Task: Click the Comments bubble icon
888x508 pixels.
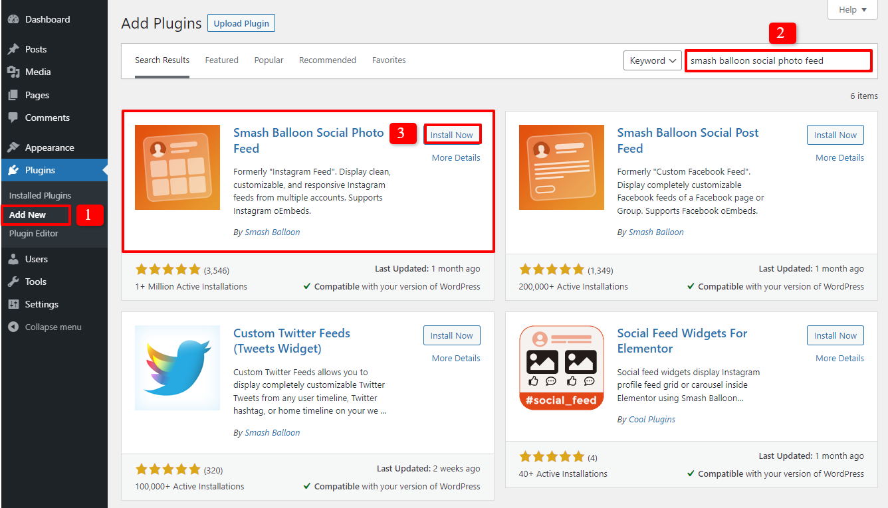Action: (13, 118)
